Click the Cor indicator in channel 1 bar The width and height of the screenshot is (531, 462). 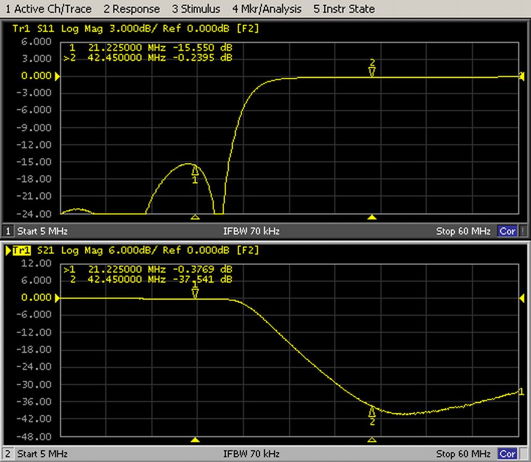(507, 231)
